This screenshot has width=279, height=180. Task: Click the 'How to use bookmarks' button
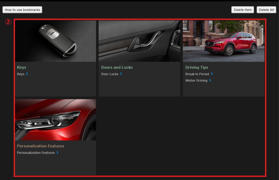click(x=22, y=10)
